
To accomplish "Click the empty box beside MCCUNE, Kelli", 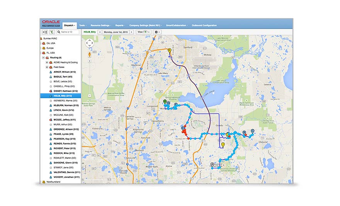I will coord(51,115).
